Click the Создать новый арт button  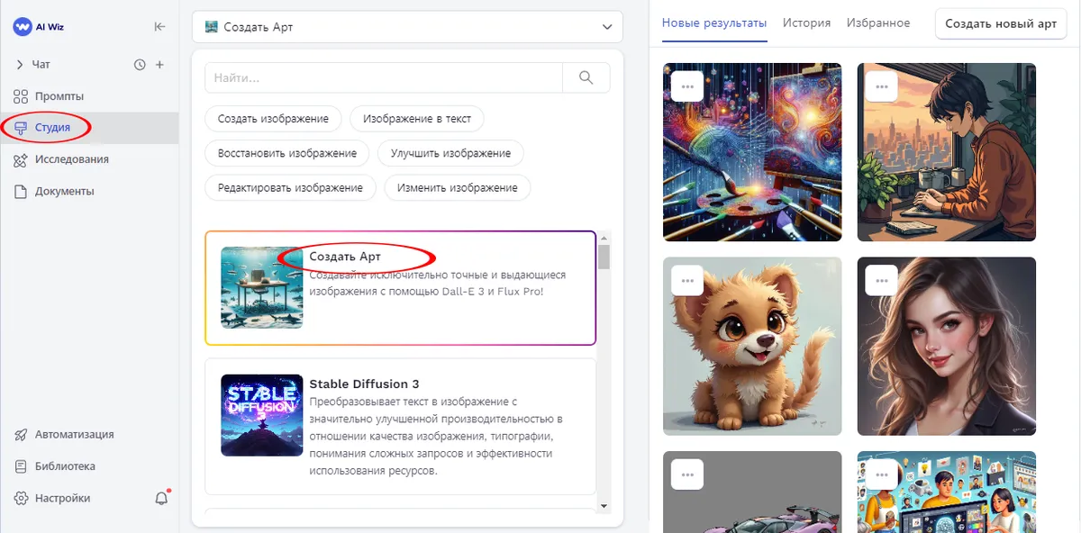point(1001,24)
